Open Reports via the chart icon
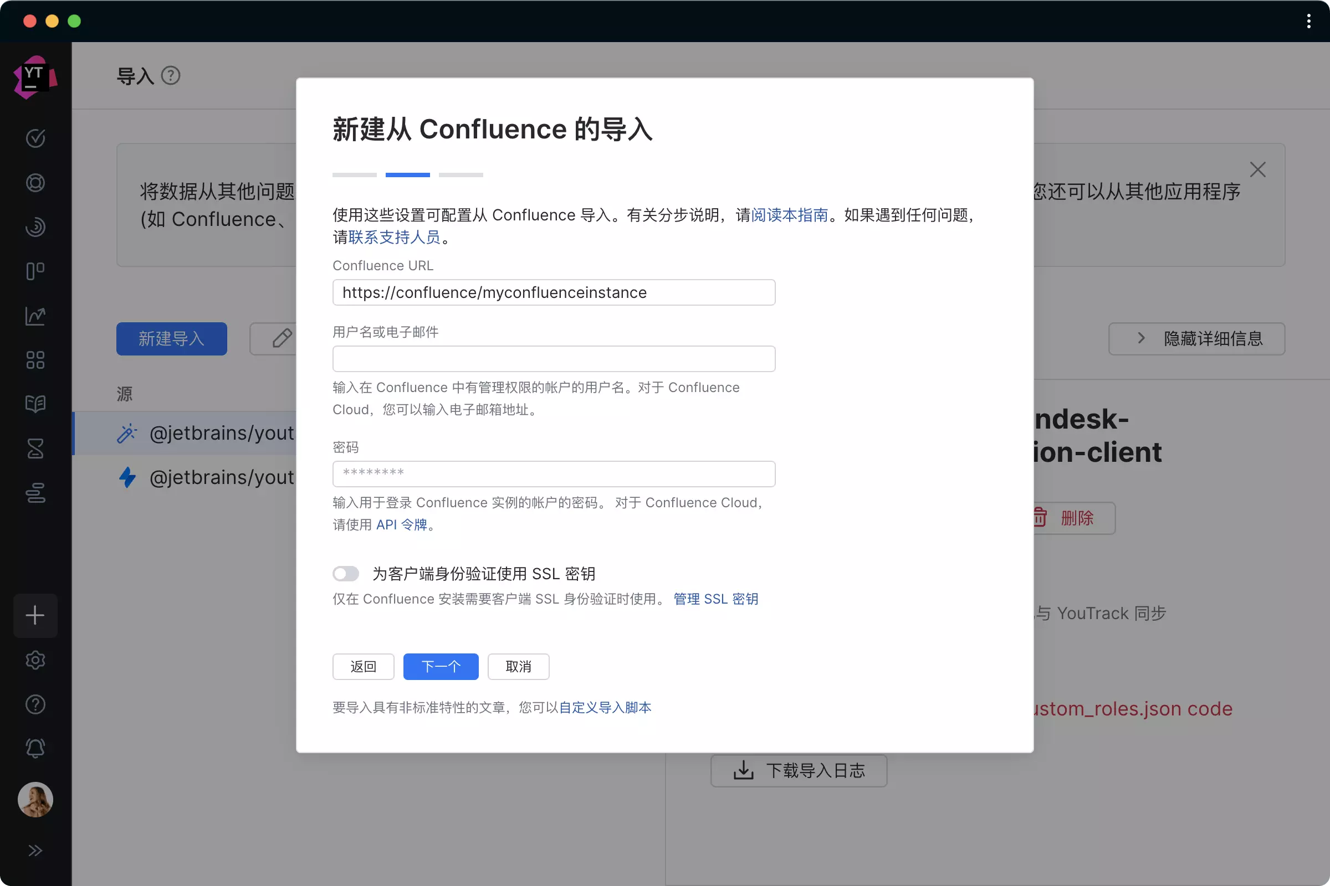This screenshot has width=1330, height=886. click(35, 316)
